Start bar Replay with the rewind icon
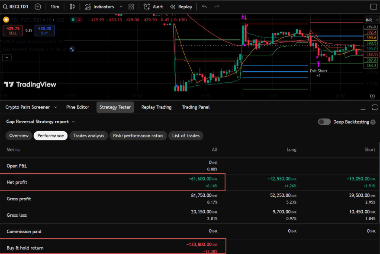The width and height of the screenshot is (380, 254). coord(172,6)
